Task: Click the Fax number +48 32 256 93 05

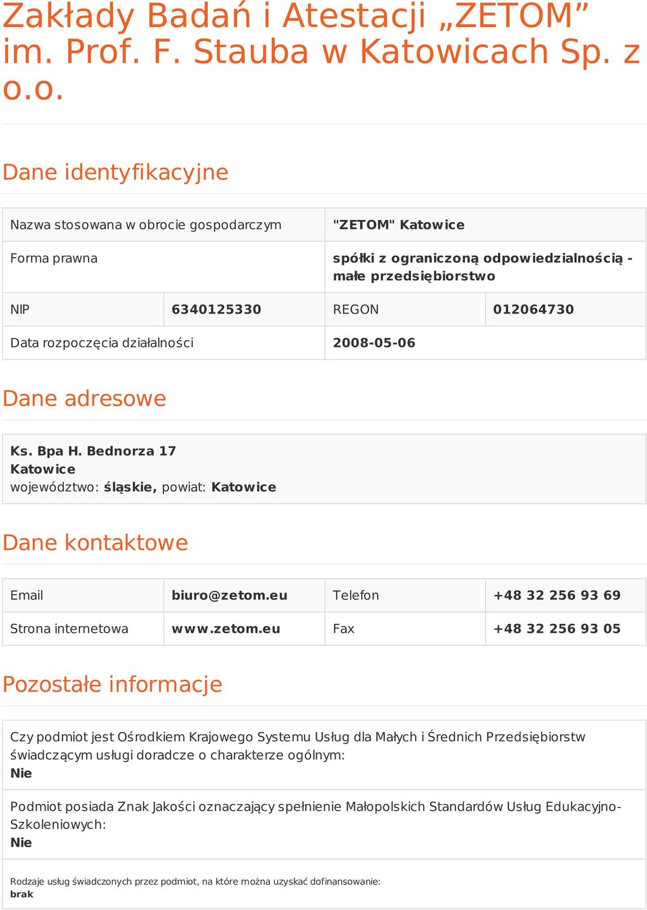Action: point(557,629)
